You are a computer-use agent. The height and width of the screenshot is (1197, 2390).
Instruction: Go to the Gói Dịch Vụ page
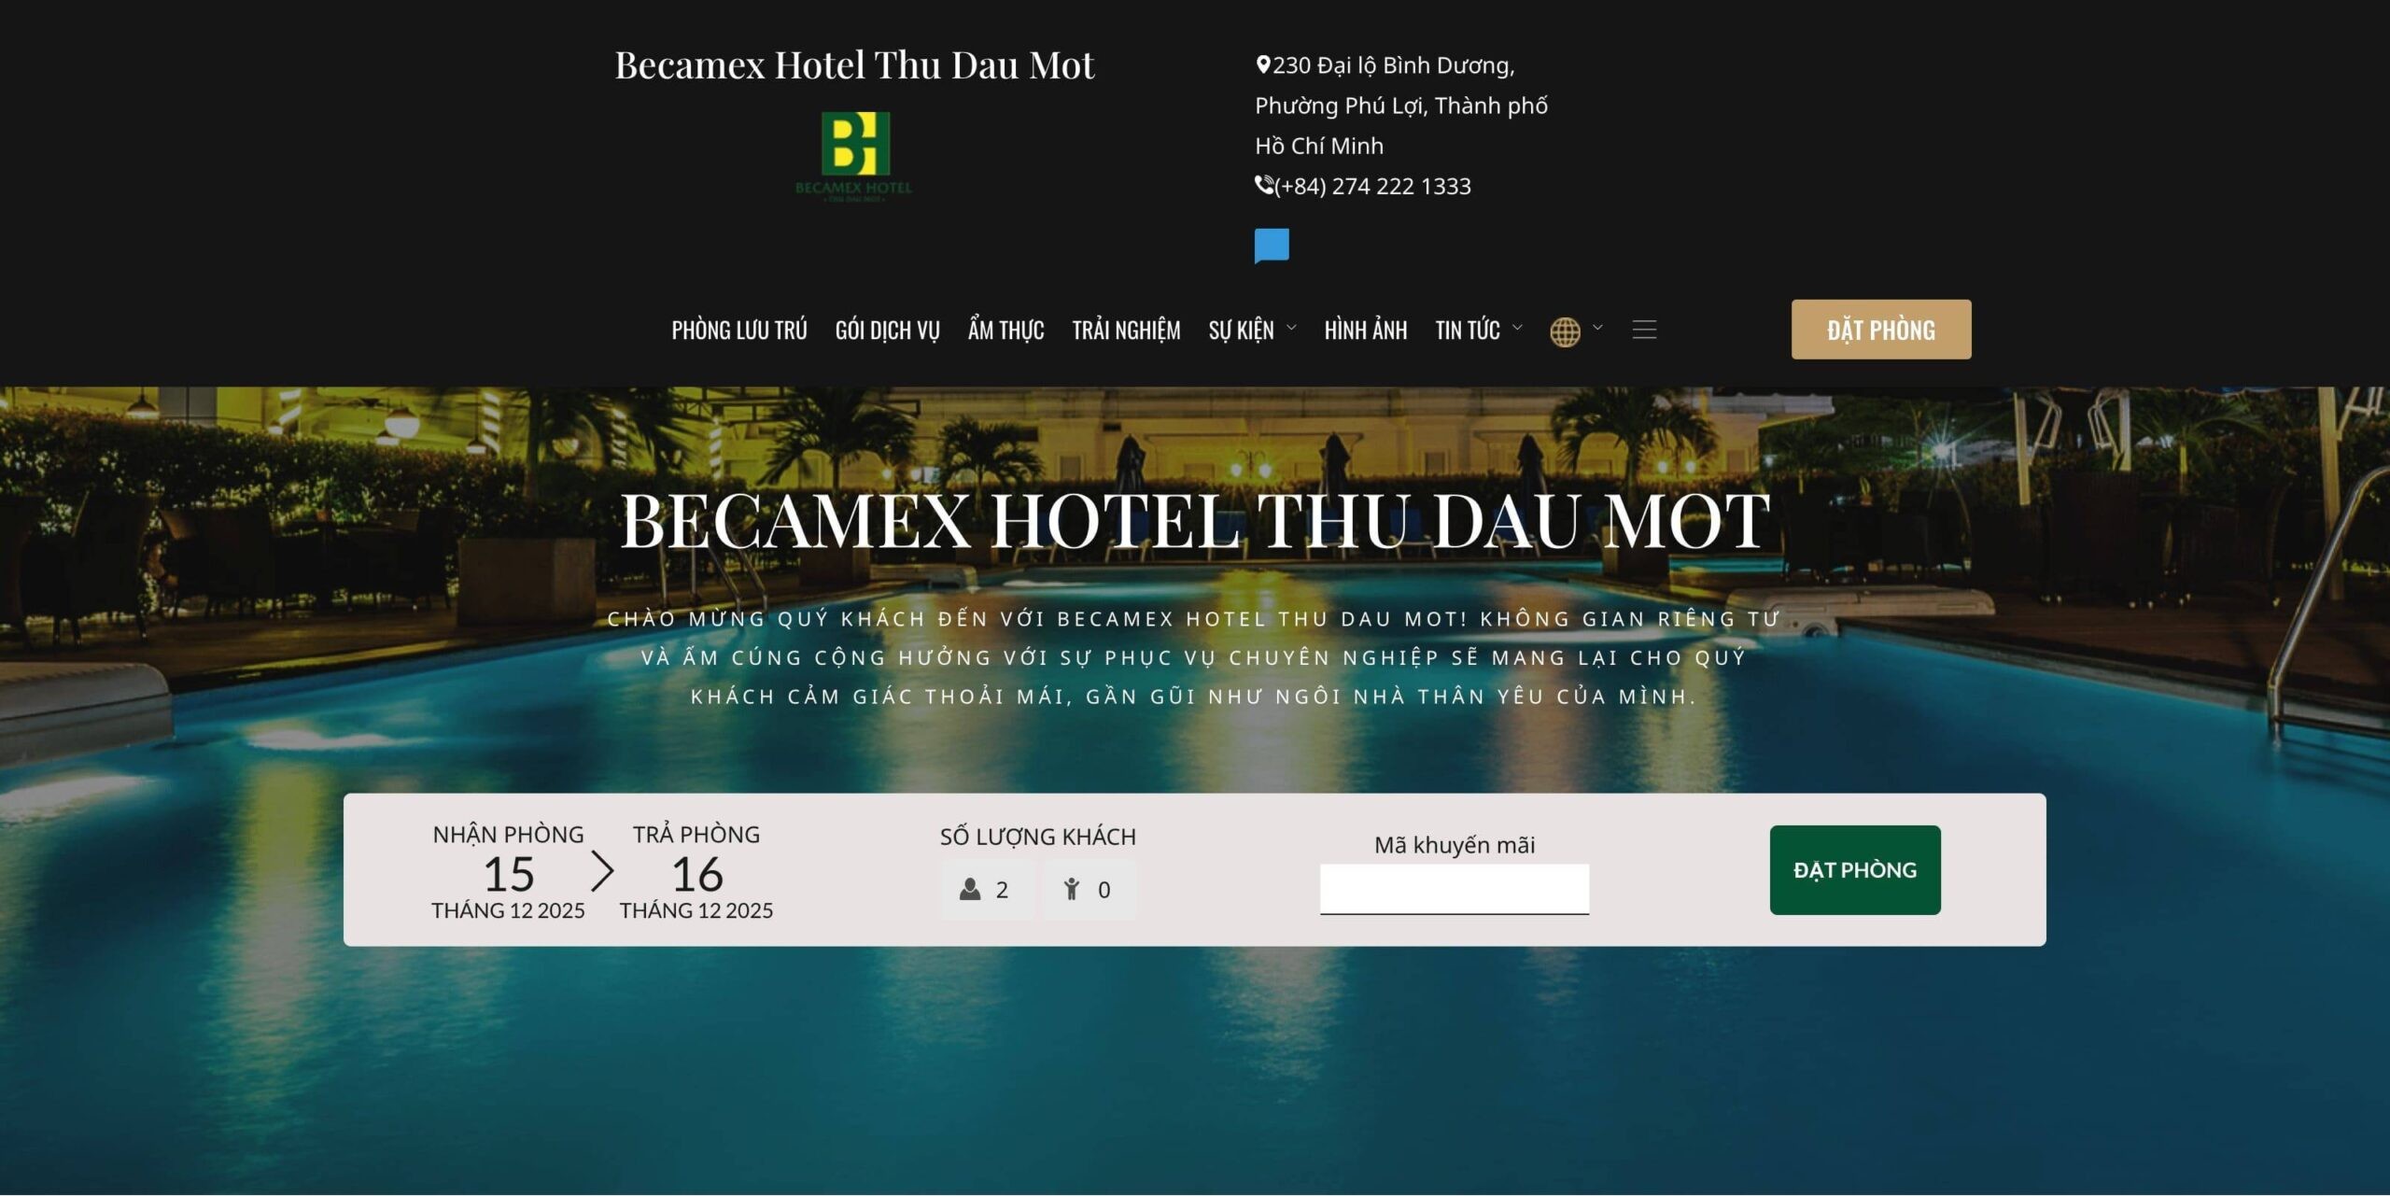[887, 331]
